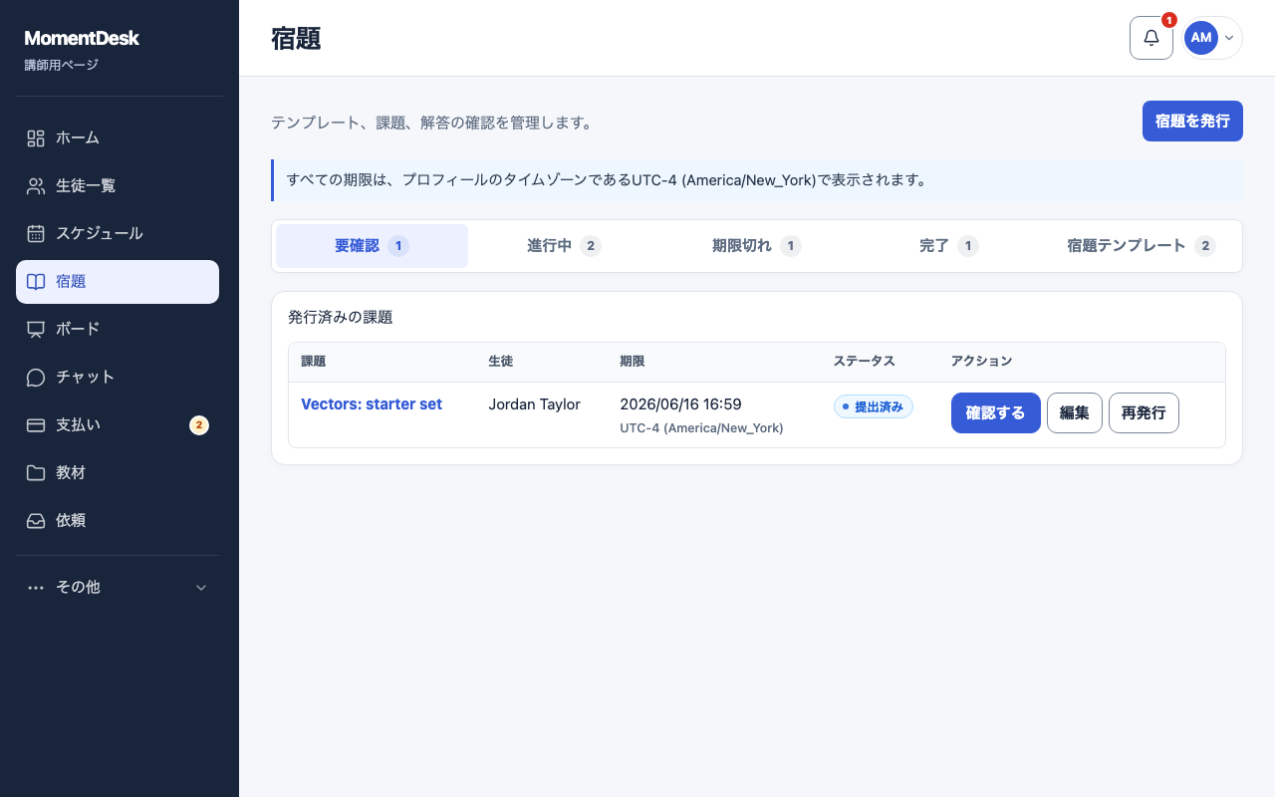This screenshot has height=797, width=1275.
Task: Click the 依頼 inbox tray icon
Action: [x=36, y=521]
